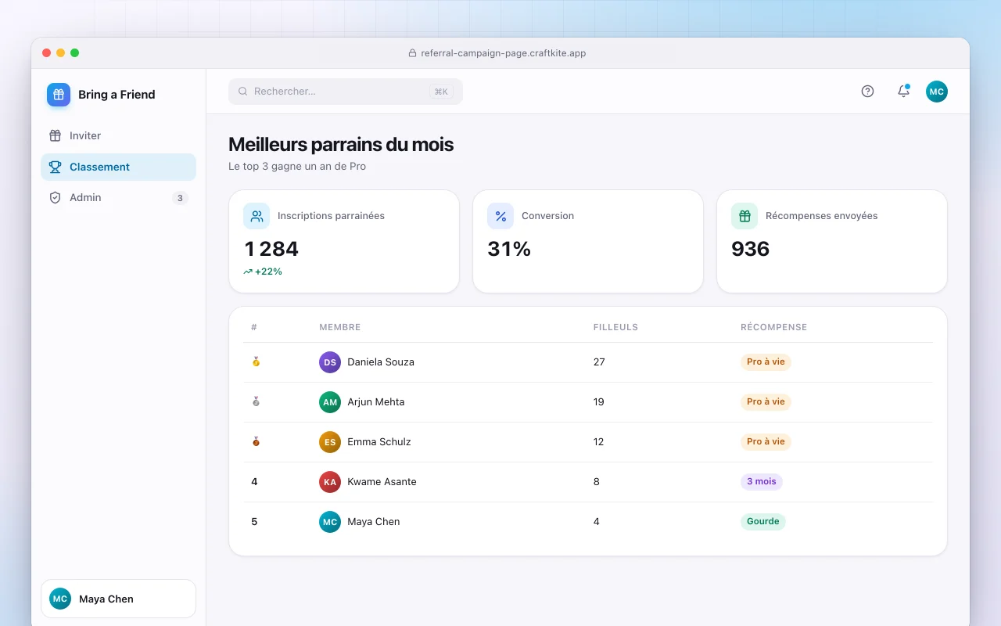This screenshot has width=1001, height=626.
Task: Click the Bring a Friend gift logo
Action: tap(59, 95)
